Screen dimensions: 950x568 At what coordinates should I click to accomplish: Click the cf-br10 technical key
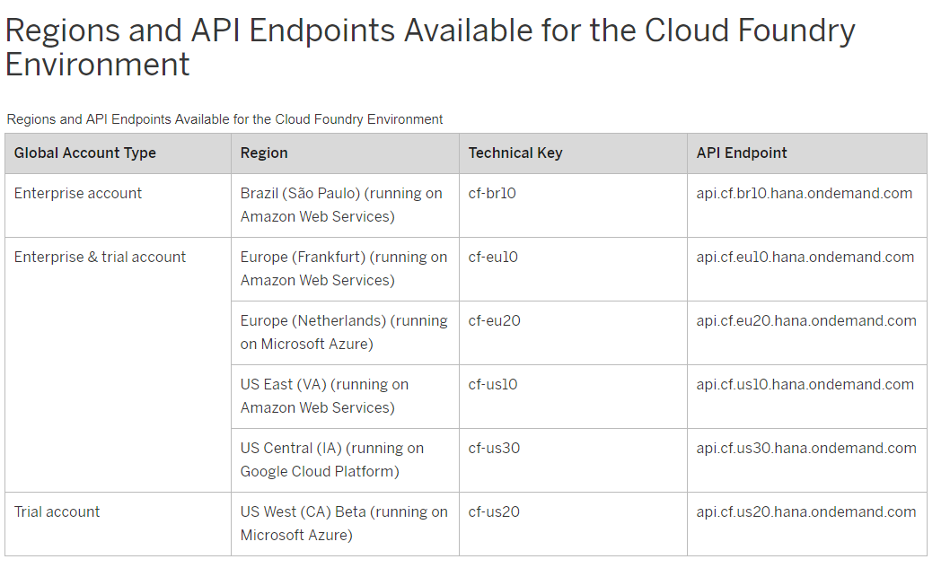click(x=492, y=193)
